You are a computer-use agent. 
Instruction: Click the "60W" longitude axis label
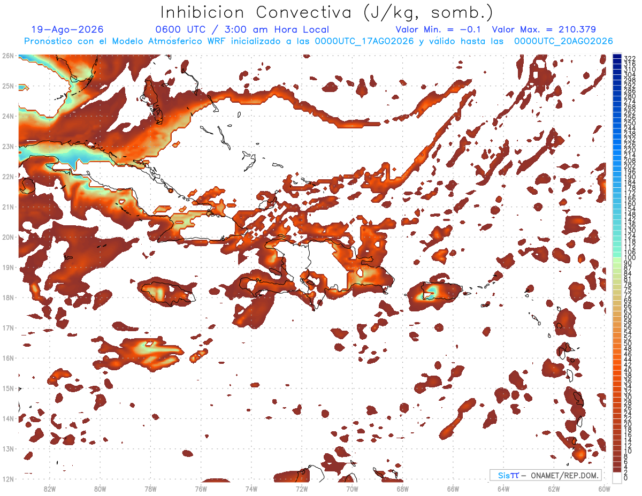coord(605,489)
